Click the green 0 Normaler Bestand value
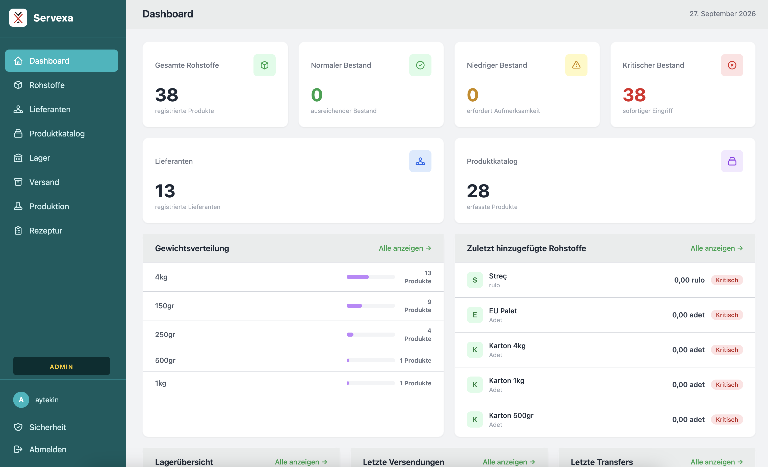The image size is (768, 467). (317, 95)
